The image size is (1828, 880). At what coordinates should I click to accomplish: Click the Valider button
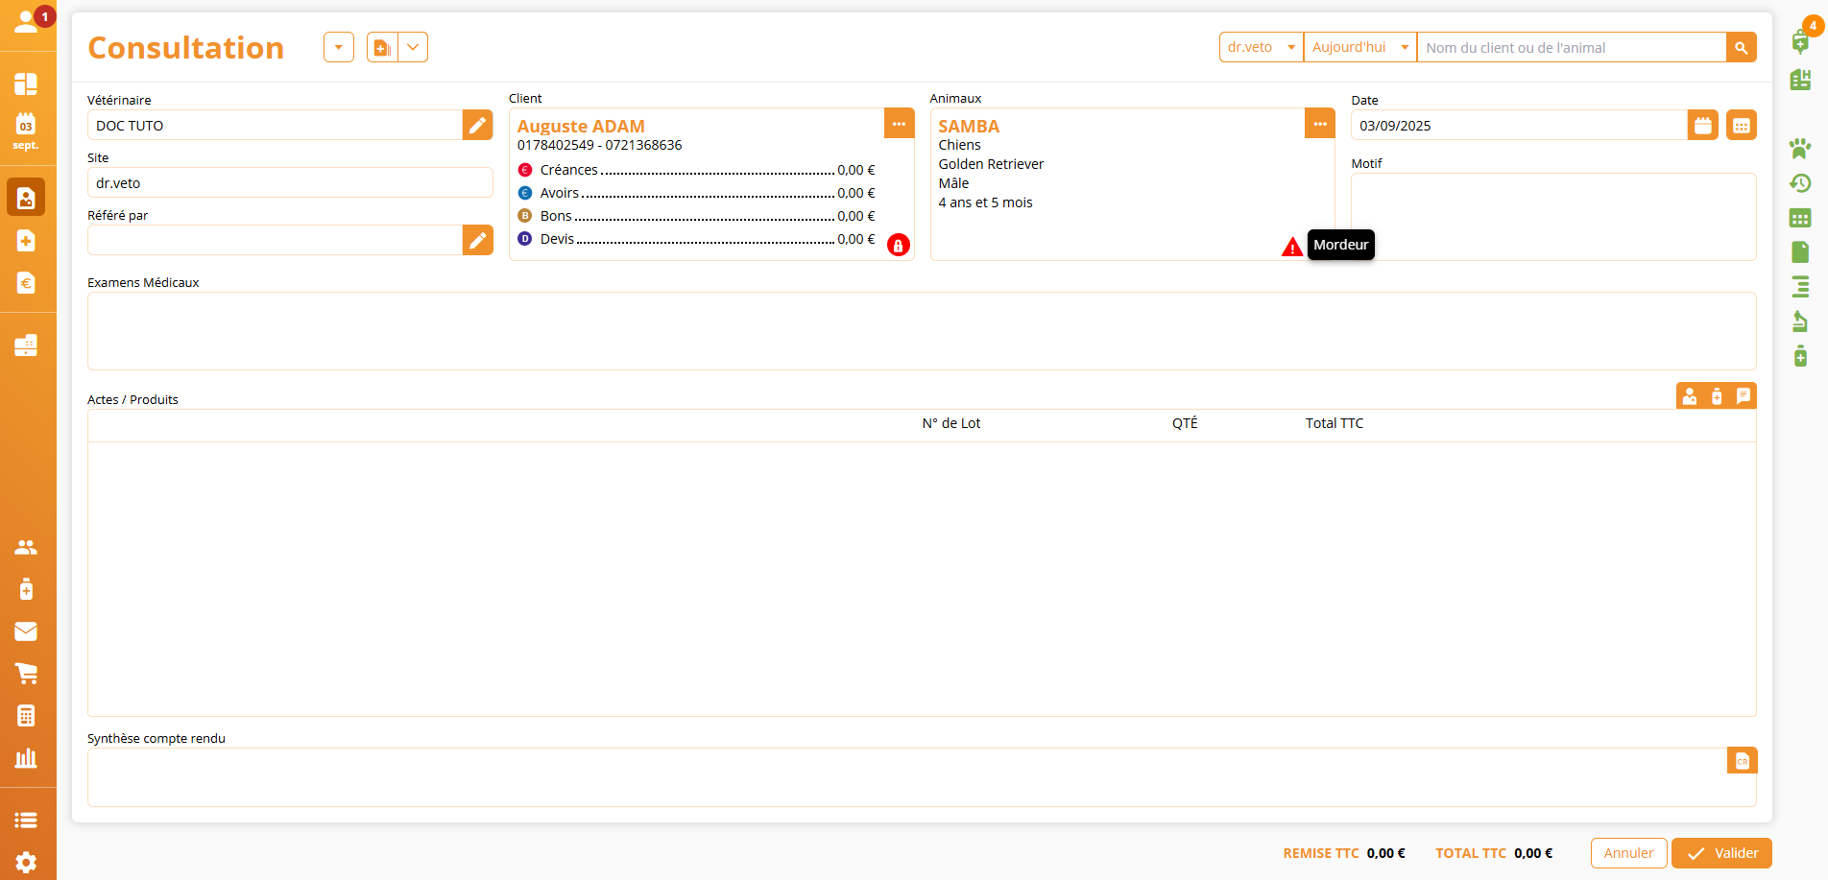(x=1721, y=853)
